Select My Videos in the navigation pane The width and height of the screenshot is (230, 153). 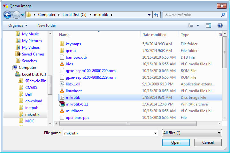31,47
